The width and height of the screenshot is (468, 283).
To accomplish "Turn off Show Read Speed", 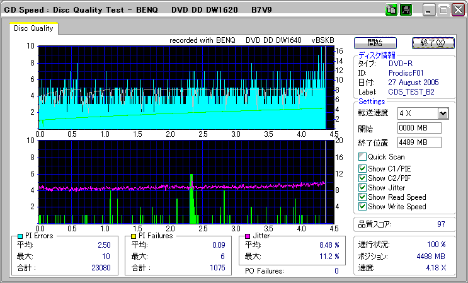I will [x=362, y=197].
